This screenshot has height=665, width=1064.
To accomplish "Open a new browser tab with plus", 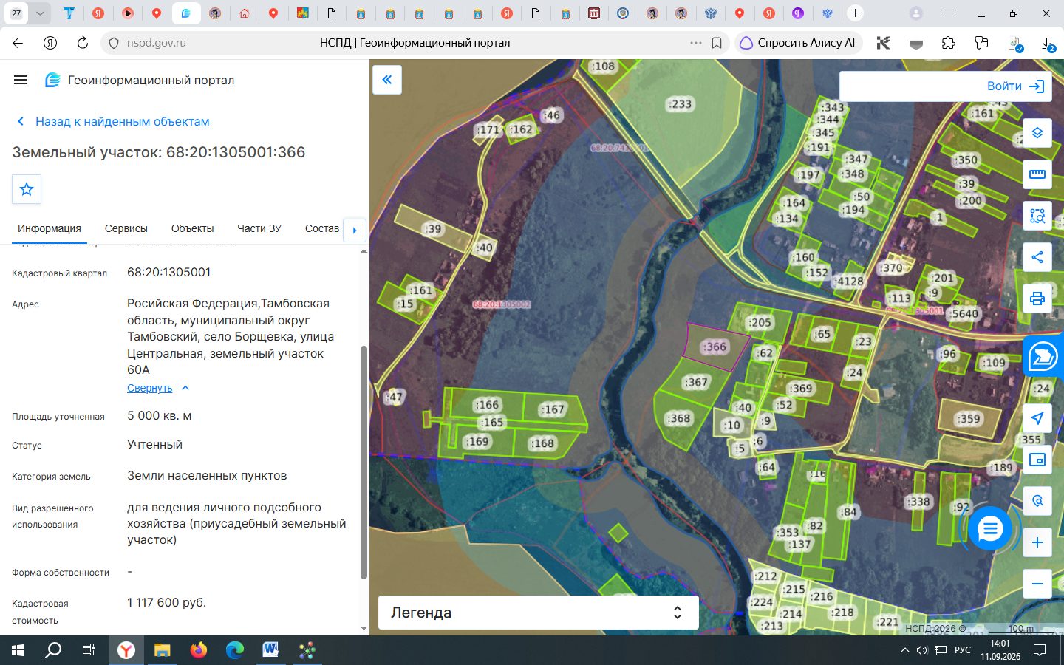I will (x=855, y=13).
